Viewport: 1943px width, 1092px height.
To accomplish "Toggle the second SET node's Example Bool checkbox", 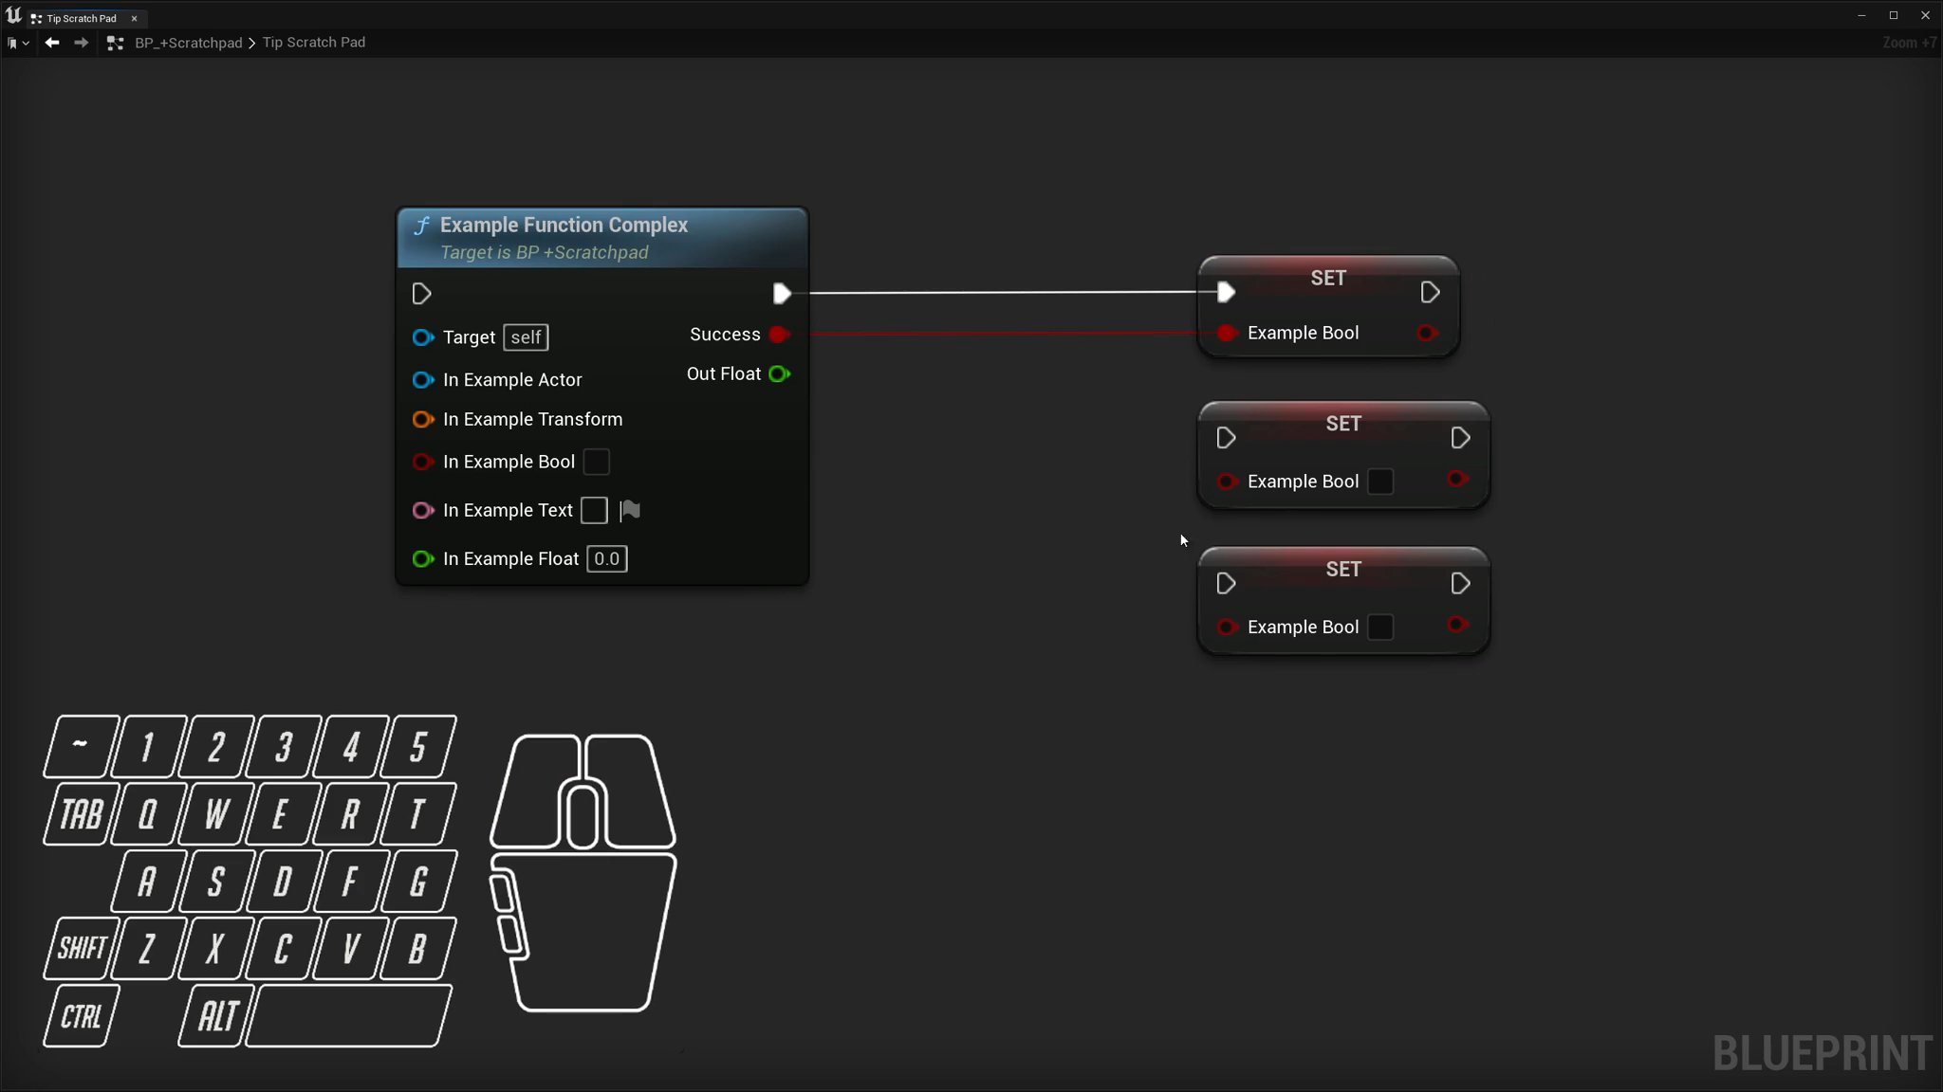I will tap(1380, 482).
